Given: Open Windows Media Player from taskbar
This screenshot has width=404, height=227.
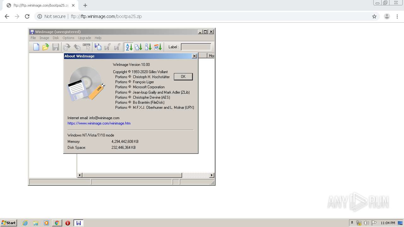Looking at the screenshot, I should [x=46, y=223].
